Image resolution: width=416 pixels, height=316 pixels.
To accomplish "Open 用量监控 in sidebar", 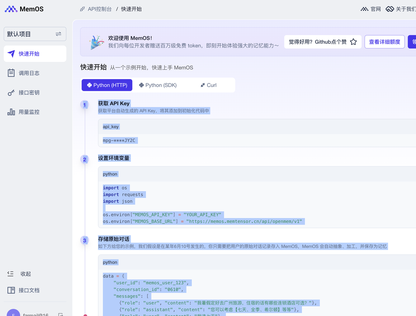I will click(35, 112).
